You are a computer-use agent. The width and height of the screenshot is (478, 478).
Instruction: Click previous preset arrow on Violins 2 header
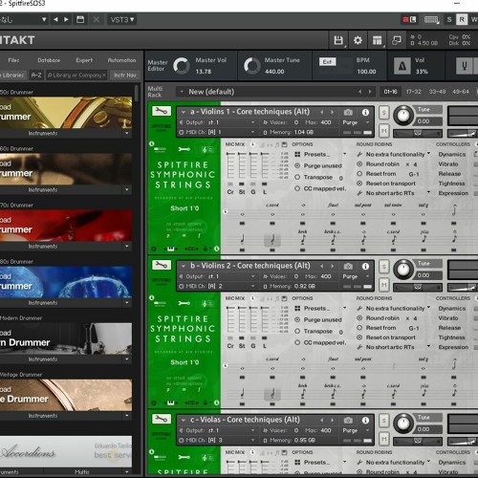322,266
